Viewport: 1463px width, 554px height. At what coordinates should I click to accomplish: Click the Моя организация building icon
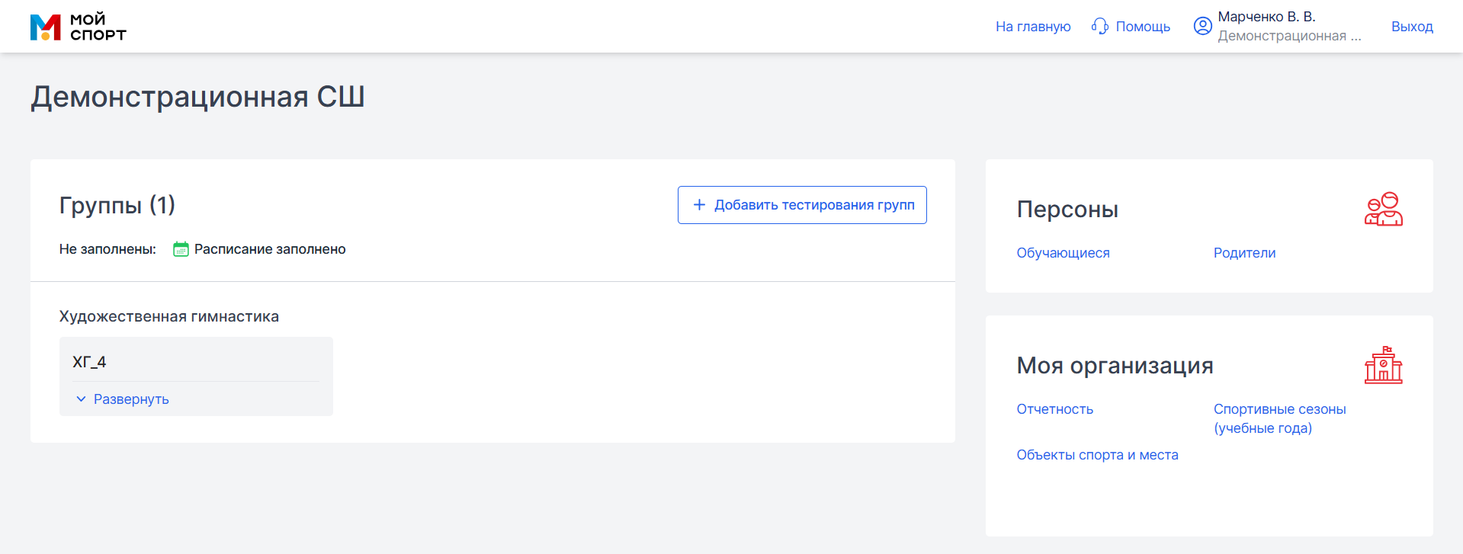(1383, 365)
